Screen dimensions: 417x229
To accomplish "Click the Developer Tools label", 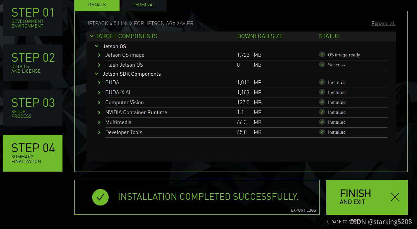I will pos(124,132).
